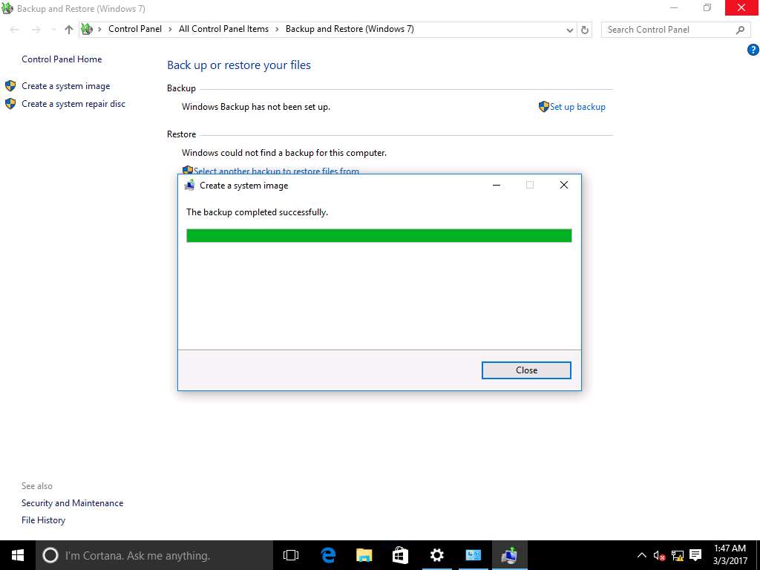This screenshot has height=570, width=760.
Task: Open recent locations dropdown arrow
Action: (53, 30)
